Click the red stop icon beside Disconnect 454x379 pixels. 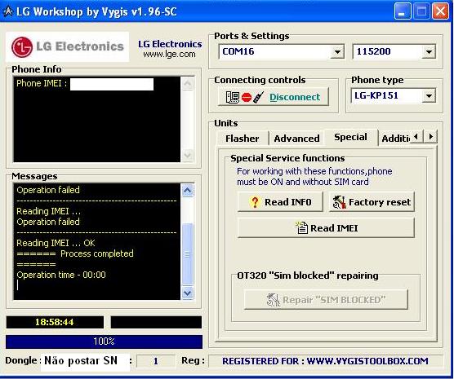pyautogui.click(x=247, y=98)
